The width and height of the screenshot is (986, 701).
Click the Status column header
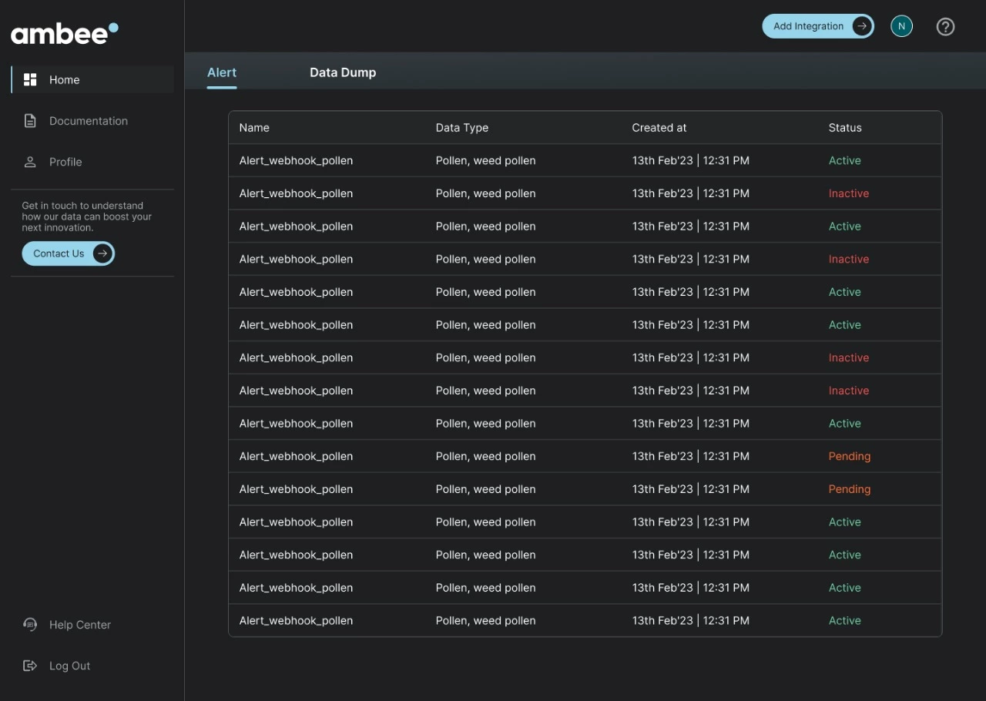point(845,128)
